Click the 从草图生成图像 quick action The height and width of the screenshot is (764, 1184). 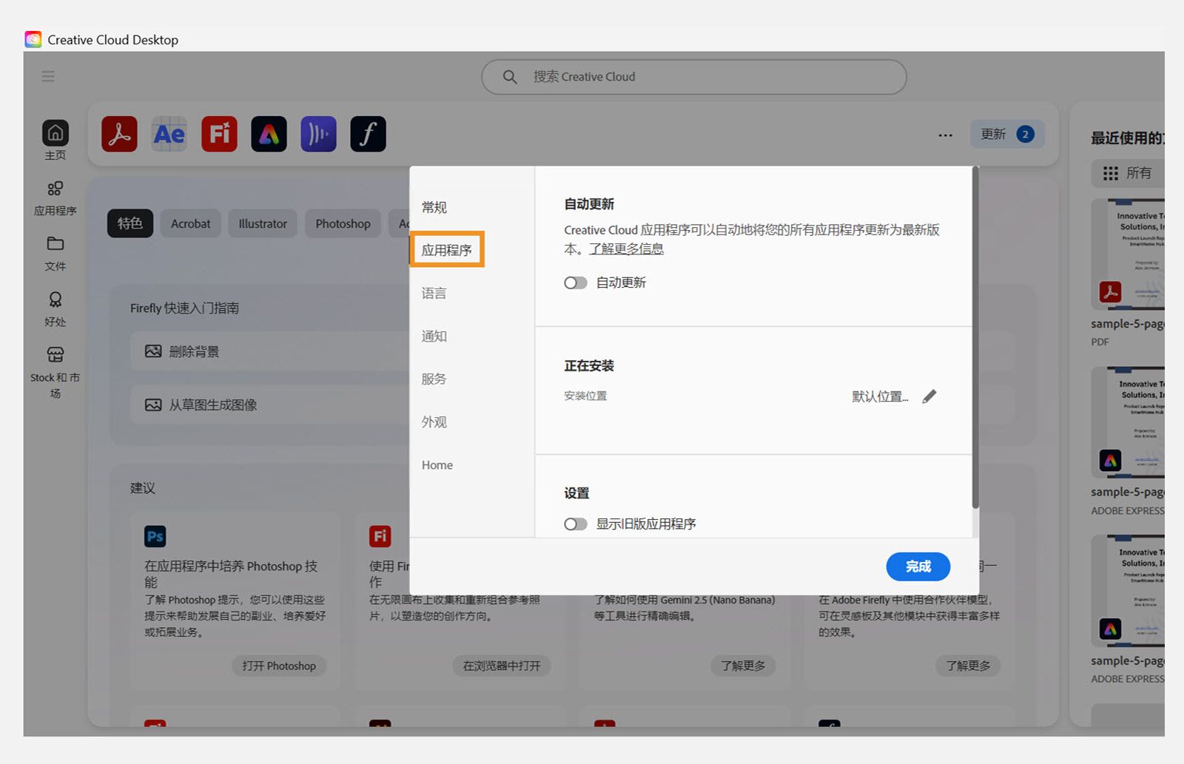[270, 405]
